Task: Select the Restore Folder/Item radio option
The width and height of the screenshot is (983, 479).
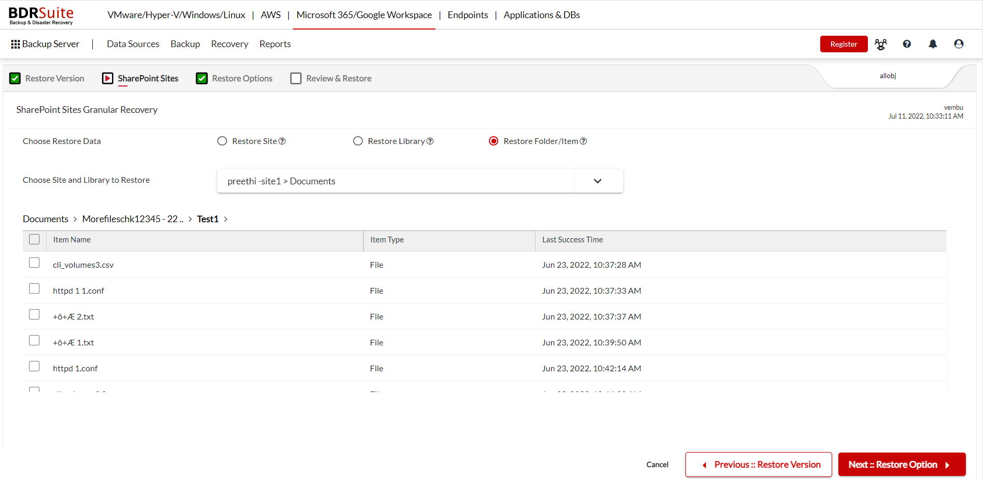Action: click(x=494, y=141)
